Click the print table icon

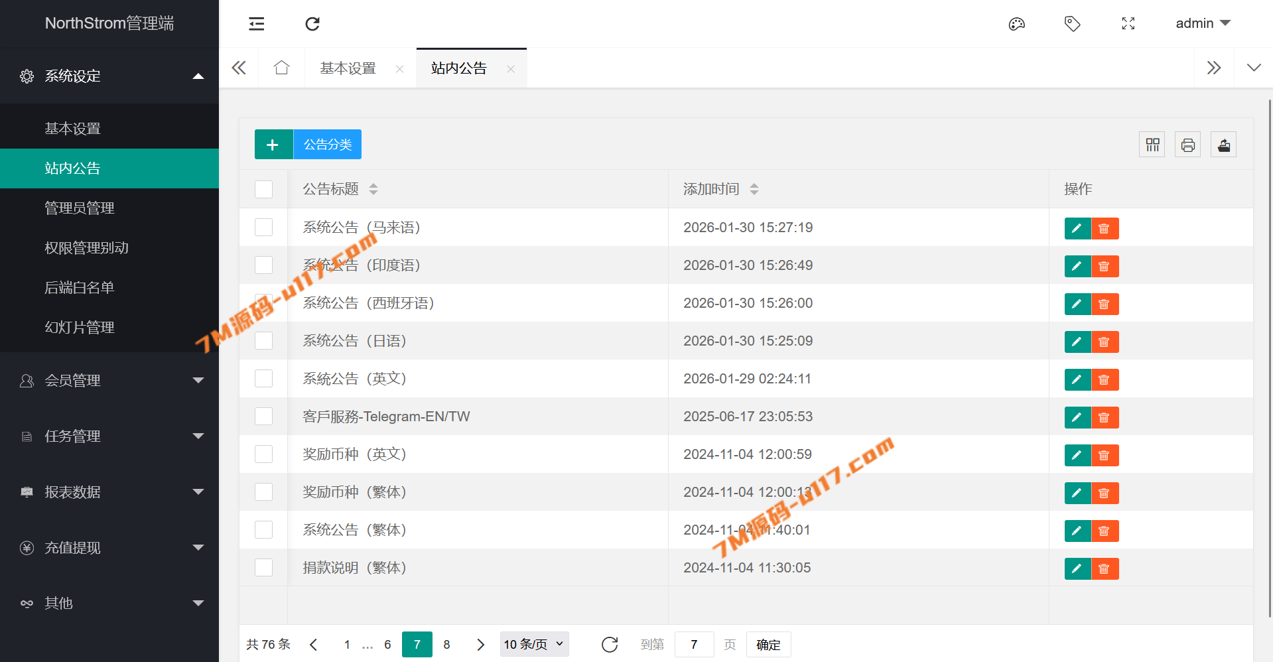(x=1187, y=145)
